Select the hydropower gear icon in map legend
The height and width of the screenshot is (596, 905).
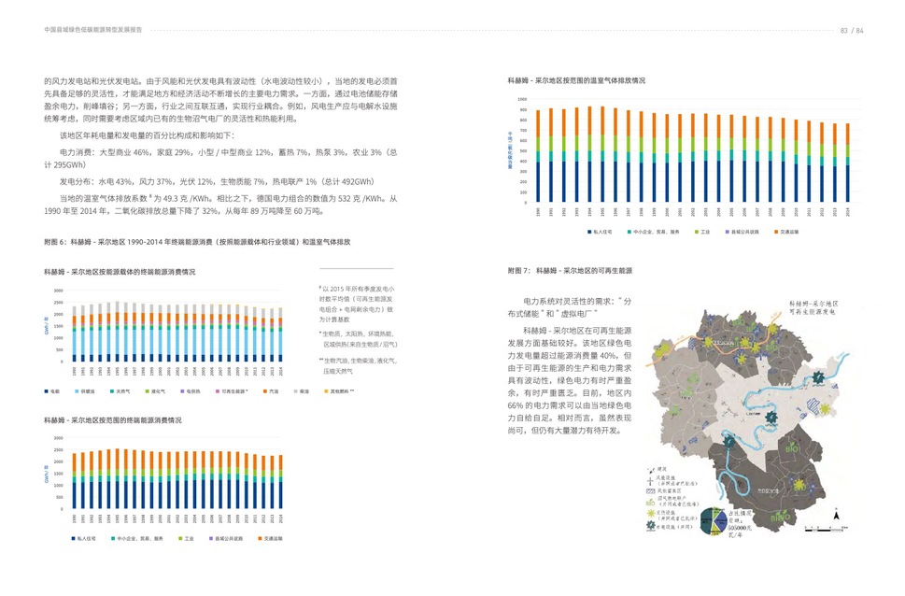click(651, 526)
